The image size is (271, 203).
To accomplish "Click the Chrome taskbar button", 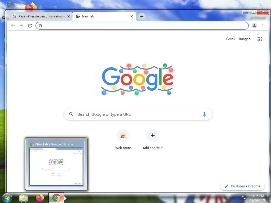I will coord(56,198).
